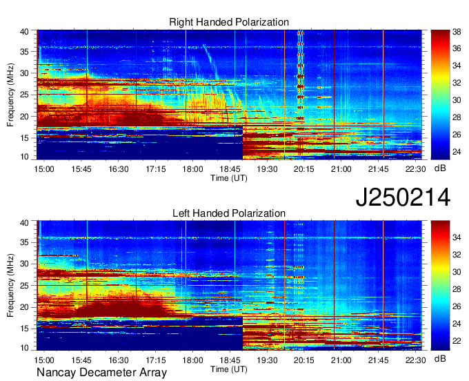Select "34" value on Left Handed colorbar
The width and height of the screenshot is (469, 381).
coord(457,237)
